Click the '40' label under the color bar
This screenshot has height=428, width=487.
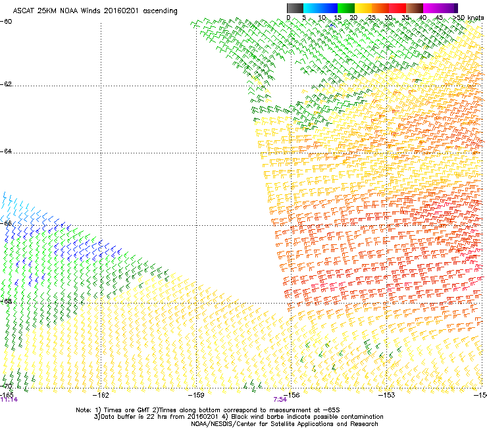pos(423,18)
